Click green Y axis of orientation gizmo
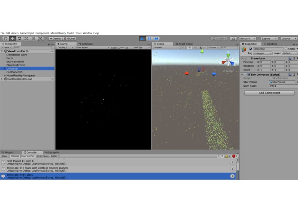This screenshot has height=211, width=298. (x=228, y=56)
